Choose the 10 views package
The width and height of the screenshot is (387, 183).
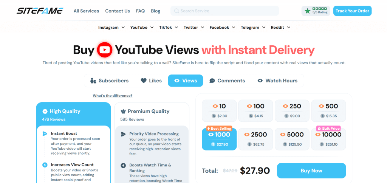(x=219, y=111)
